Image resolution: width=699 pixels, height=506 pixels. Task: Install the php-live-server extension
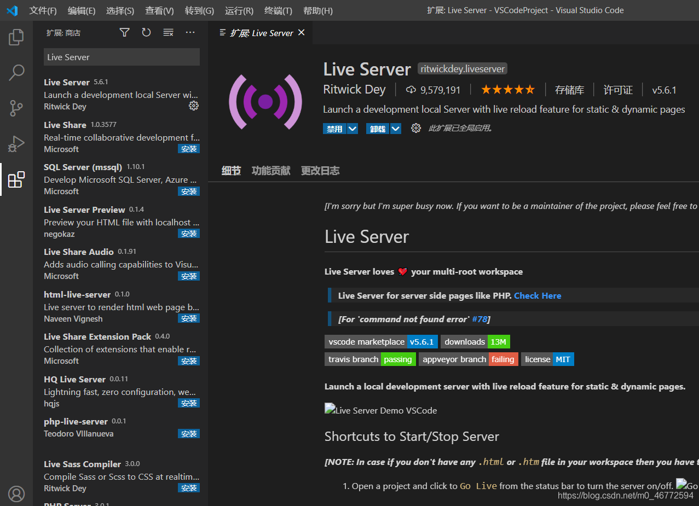(x=189, y=434)
